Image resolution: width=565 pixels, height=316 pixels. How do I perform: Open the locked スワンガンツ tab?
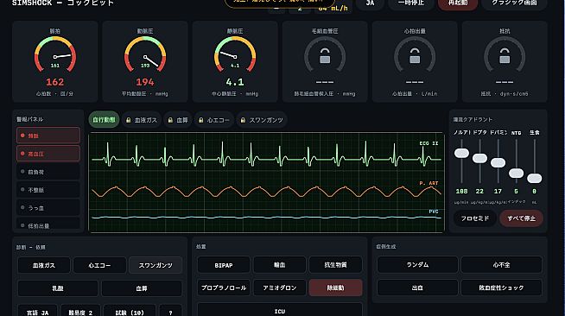pyautogui.click(x=262, y=120)
